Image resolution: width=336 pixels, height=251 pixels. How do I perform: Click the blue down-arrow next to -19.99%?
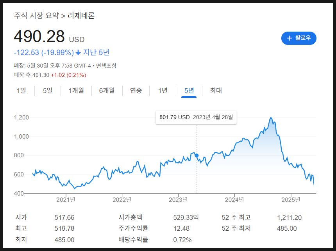click(x=79, y=52)
